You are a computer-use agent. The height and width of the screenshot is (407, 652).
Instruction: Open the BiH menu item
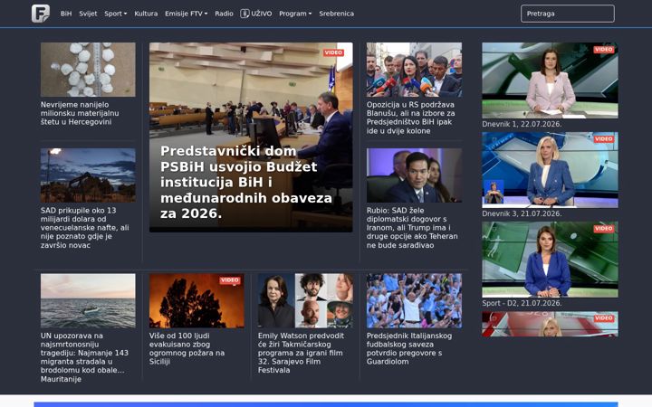[x=66, y=14]
